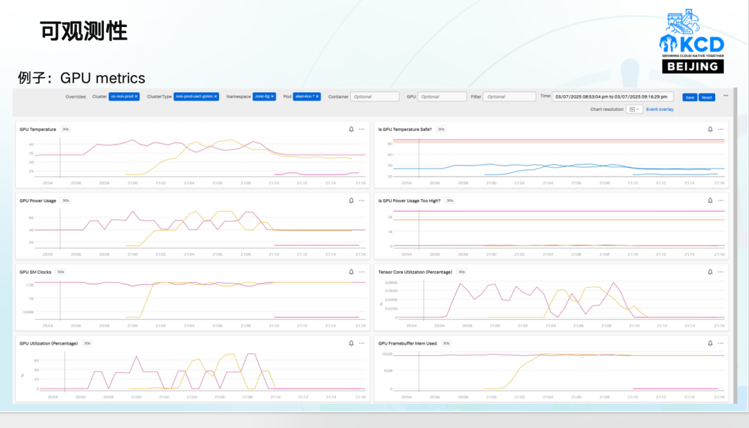Open the dashboard ellipsis menu beside Reset
The image size is (749, 428).
point(725,96)
